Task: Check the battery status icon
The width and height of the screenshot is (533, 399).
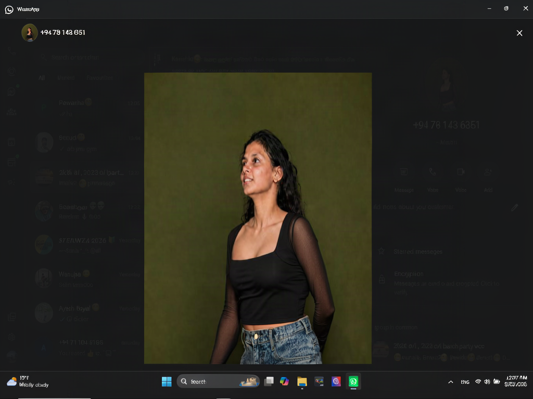Action: 497,382
